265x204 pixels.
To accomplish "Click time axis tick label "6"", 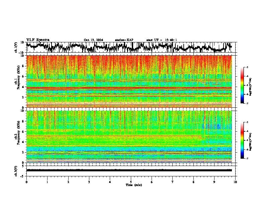I will pos(152,182).
